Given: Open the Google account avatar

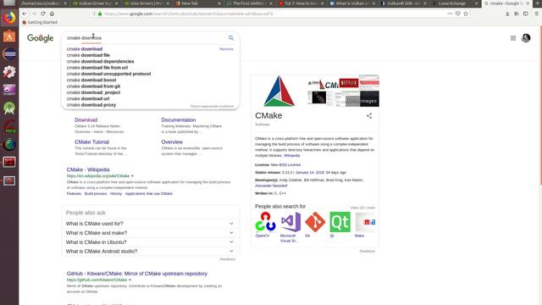Looking at the screenshot, I should tap(526, 38).
